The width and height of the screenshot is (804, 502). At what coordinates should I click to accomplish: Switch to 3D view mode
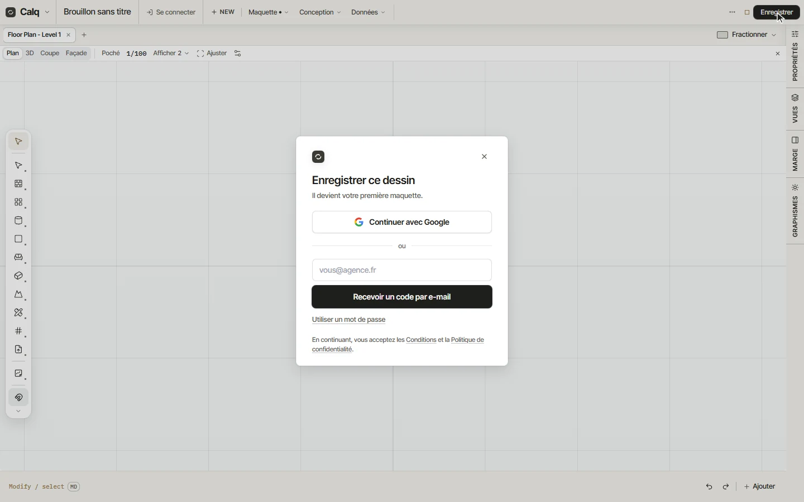click(30, 54)
